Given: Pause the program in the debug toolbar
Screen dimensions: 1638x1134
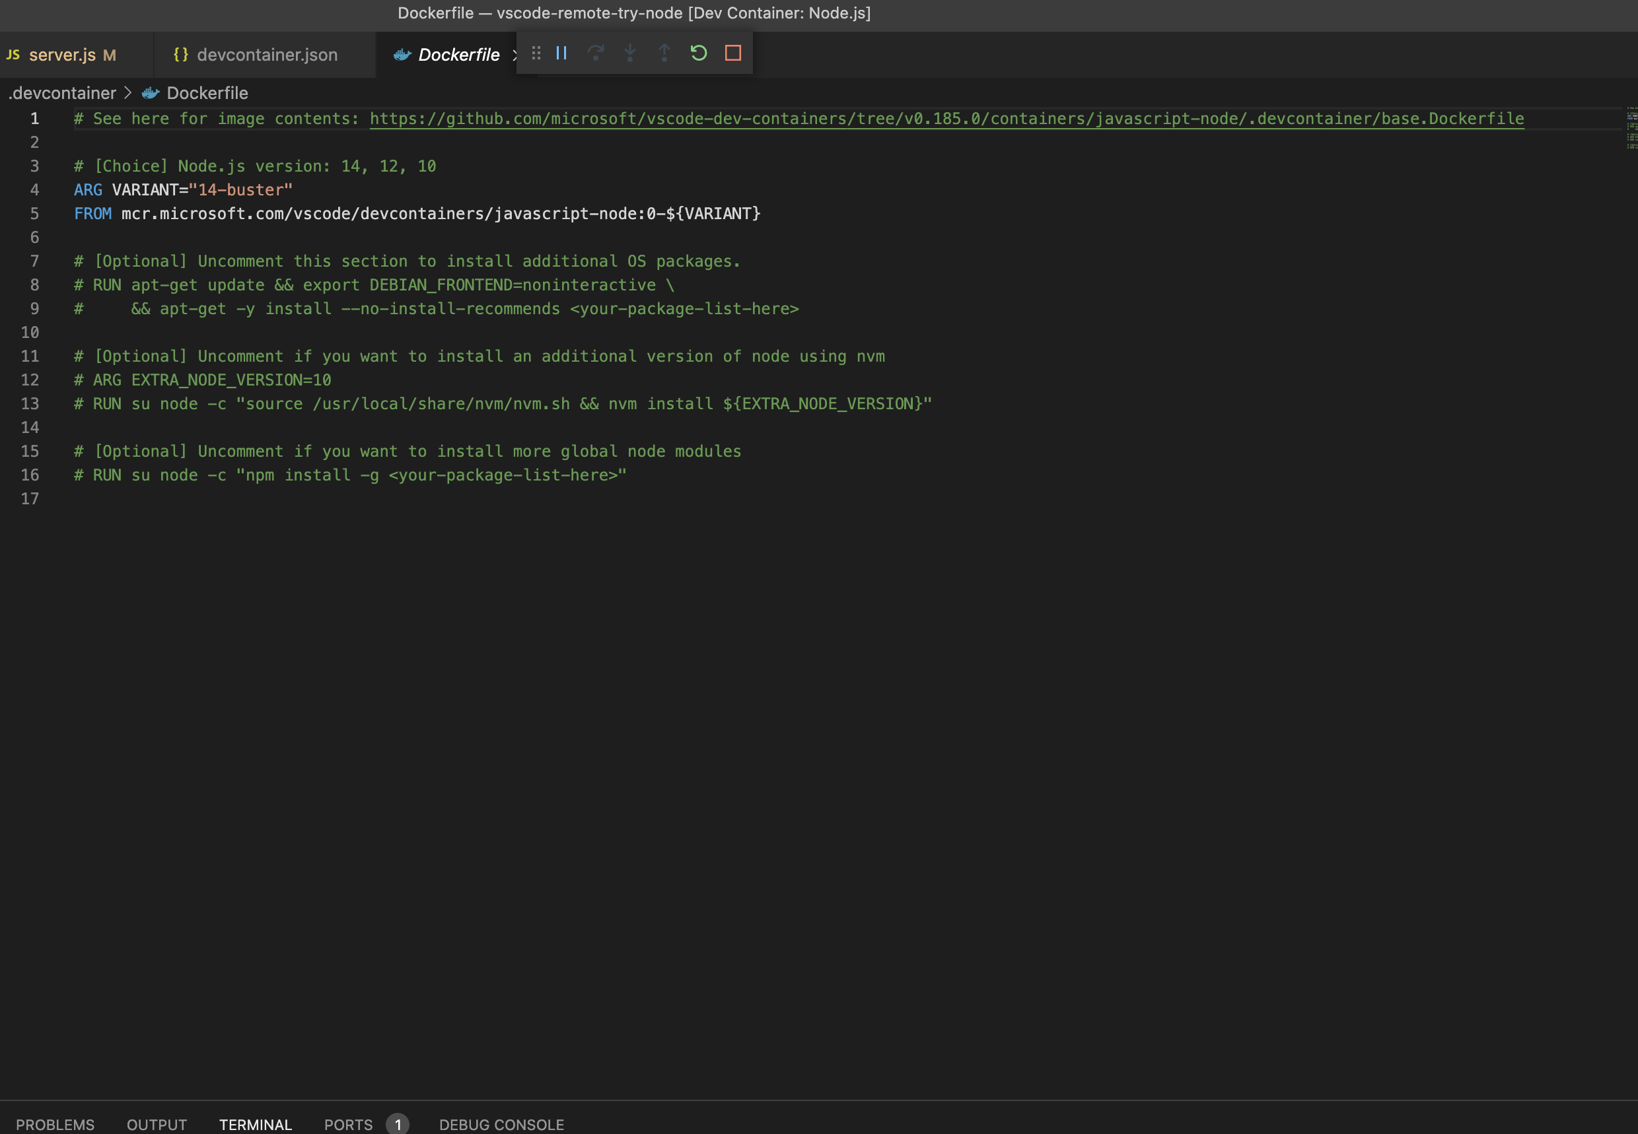Looking at the screenshot, I should [x=561, y=53].
